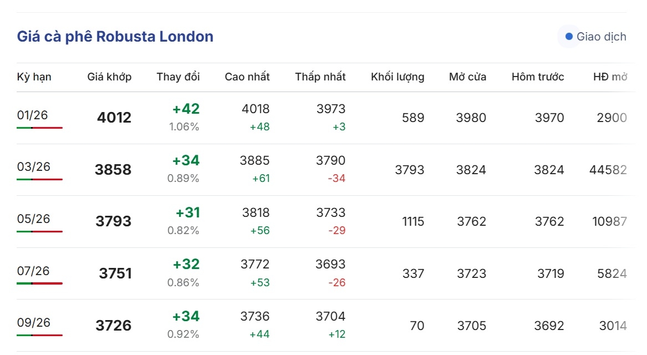Open the 01/26 contract term
Image resolution: width=647 pixels, height=355 pixels.
(33, 115)
